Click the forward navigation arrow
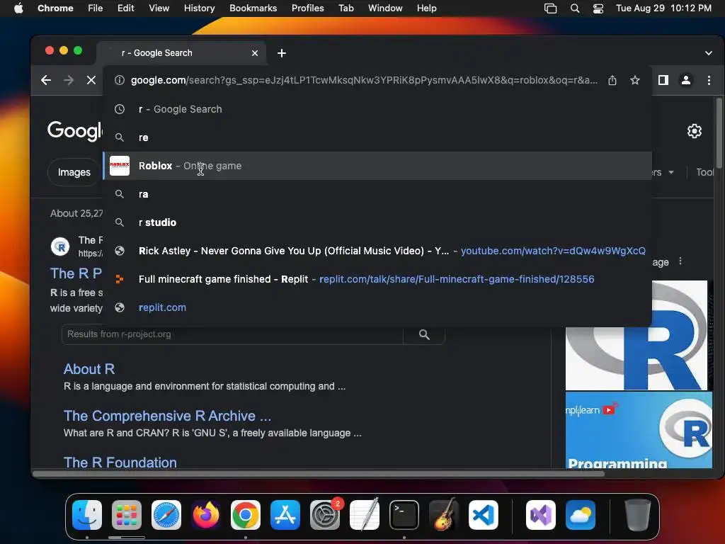Screen dimensions: 725x544 tap(69, 80)
